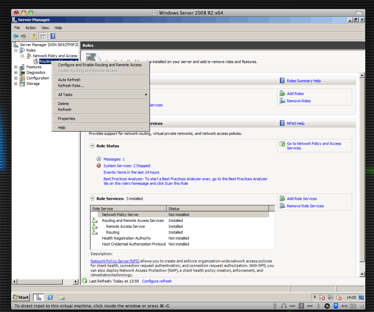This screenshot has height=312, width=374.
Task: Click the Bluetooth icon in VM status bar
Action: tap(318, 306)
